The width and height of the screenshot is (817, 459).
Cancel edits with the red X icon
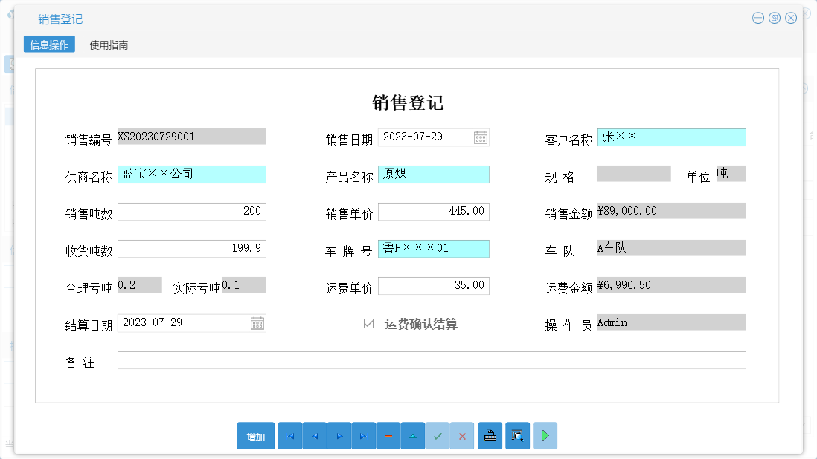(461, 436)
